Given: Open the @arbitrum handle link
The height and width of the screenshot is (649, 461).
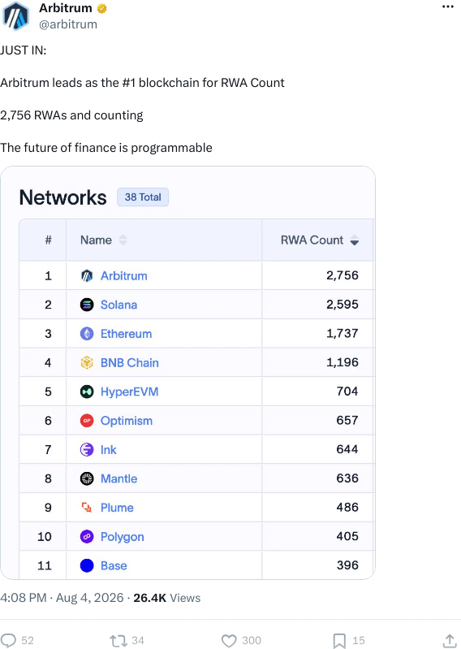Looking at the screenshot, I should click(x=68, y=24).
